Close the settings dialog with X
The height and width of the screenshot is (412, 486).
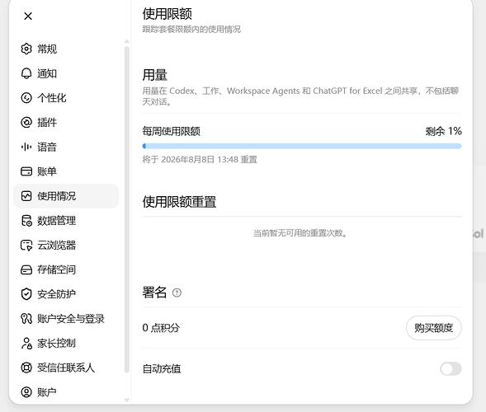pos(28,16)
